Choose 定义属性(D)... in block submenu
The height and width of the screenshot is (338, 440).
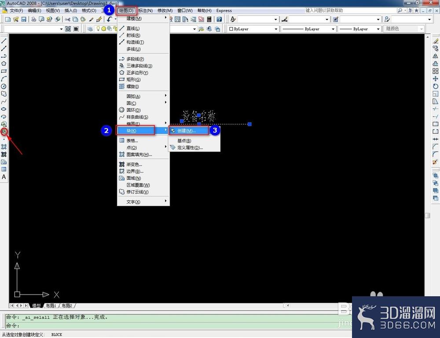(x=194, y=148)
